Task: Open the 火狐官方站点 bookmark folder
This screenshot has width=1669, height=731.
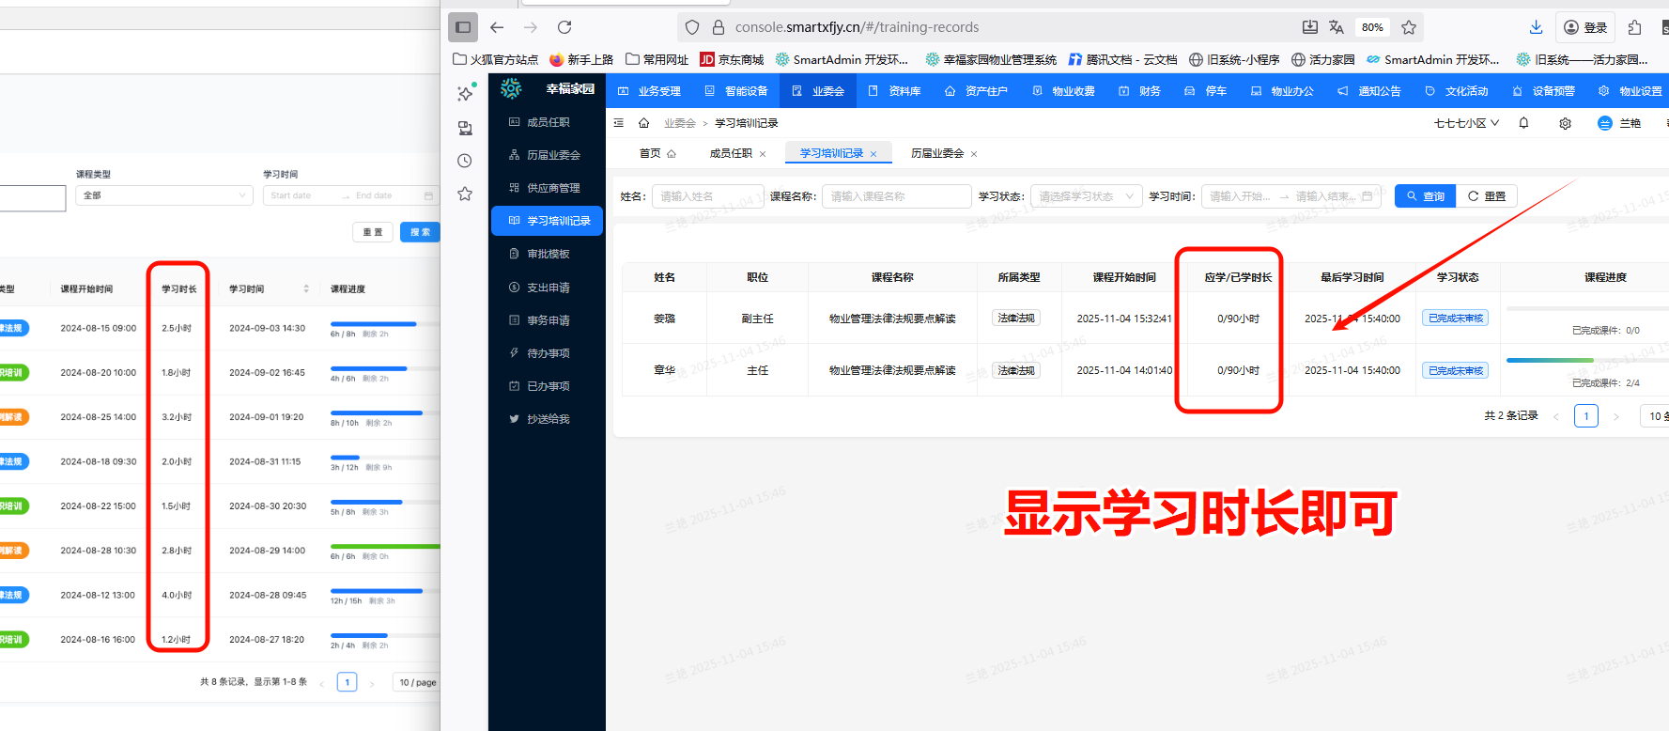Action: [x=495, y=59]
